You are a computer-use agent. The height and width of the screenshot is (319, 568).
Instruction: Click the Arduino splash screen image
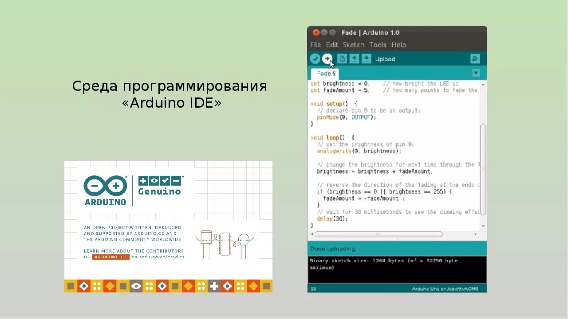click(x=168, y=226)
